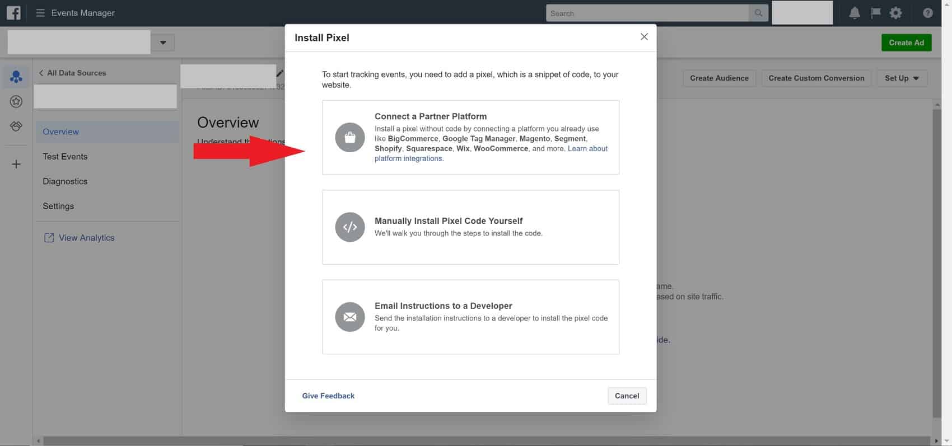Image resolution: width=952 pixels, height=446 pixels.
Task: Click the Create Audience button
Action: [x=719, y=78]
